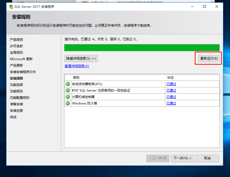Select 安装安装程序文件 step in sidebar
This screenshot has width=230, height=177.
point(23,72)
